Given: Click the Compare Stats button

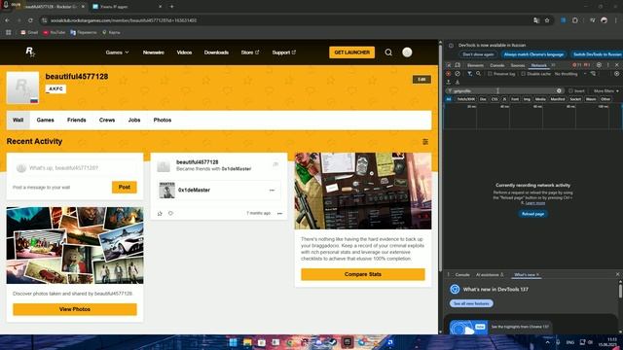Looking at the screenshot, I should point(363,274).
